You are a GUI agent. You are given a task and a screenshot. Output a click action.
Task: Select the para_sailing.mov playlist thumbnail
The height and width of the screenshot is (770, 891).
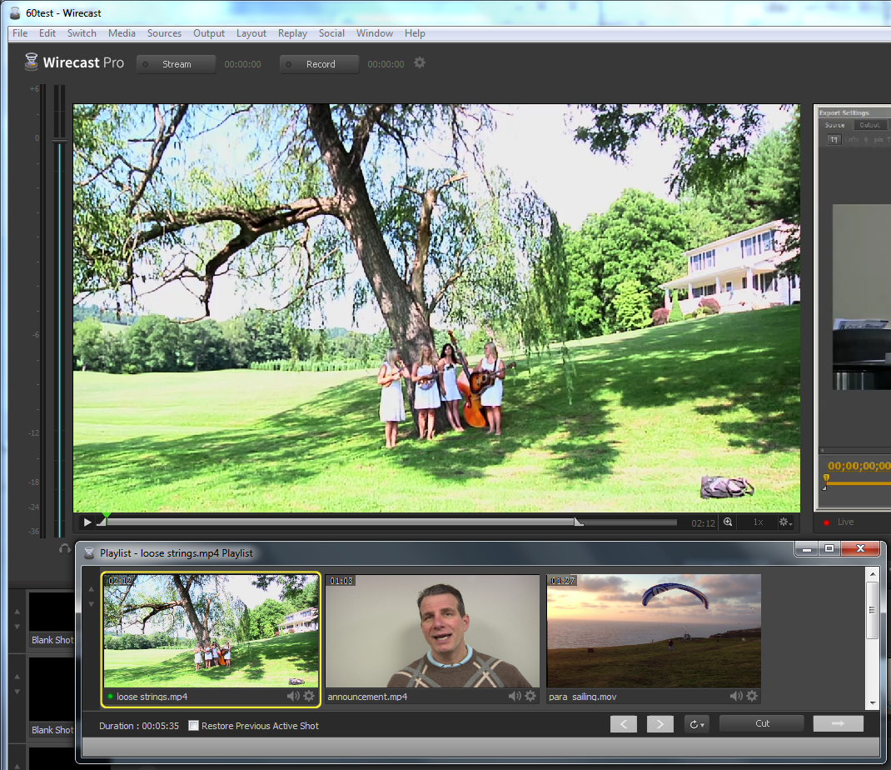654,632
